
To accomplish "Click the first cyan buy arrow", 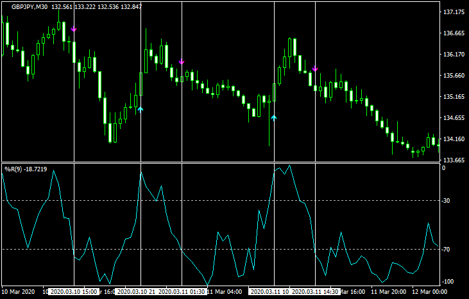I will coord(141,110).
